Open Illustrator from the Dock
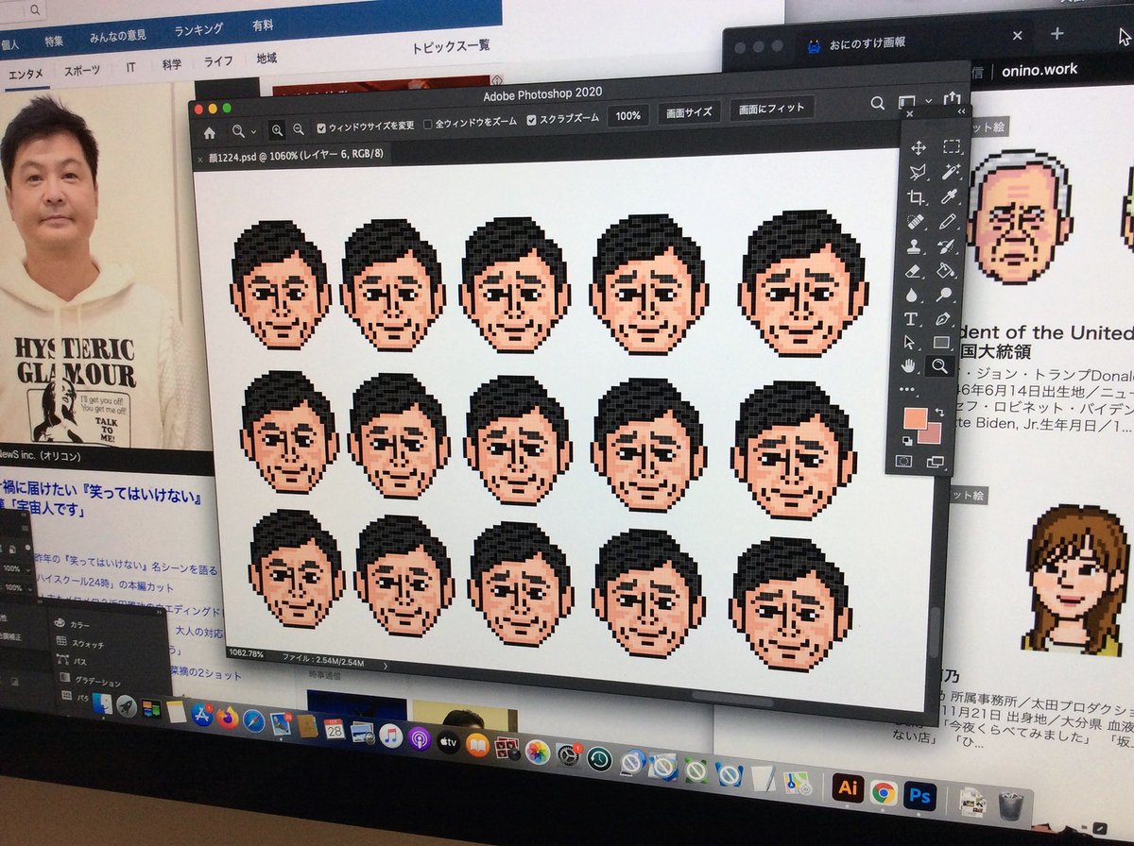 [848, 788]
